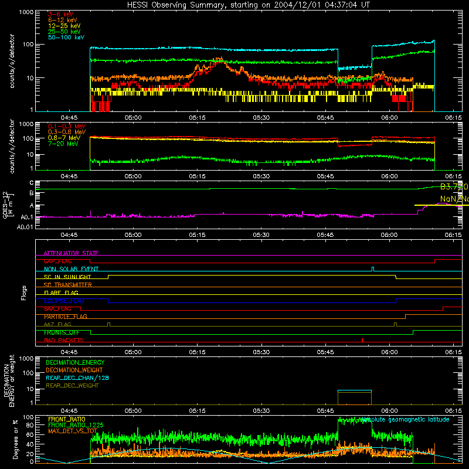Click the rear decimation box in decimation panel
469x469 pixels.
[355, 397]
